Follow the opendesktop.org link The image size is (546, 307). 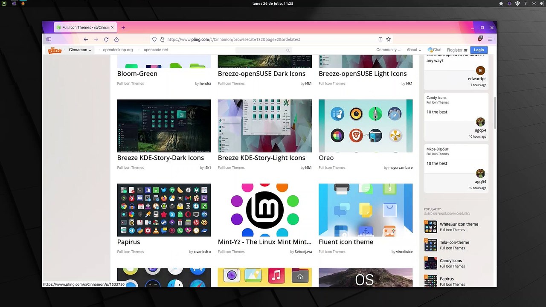[x=118, y=50]
